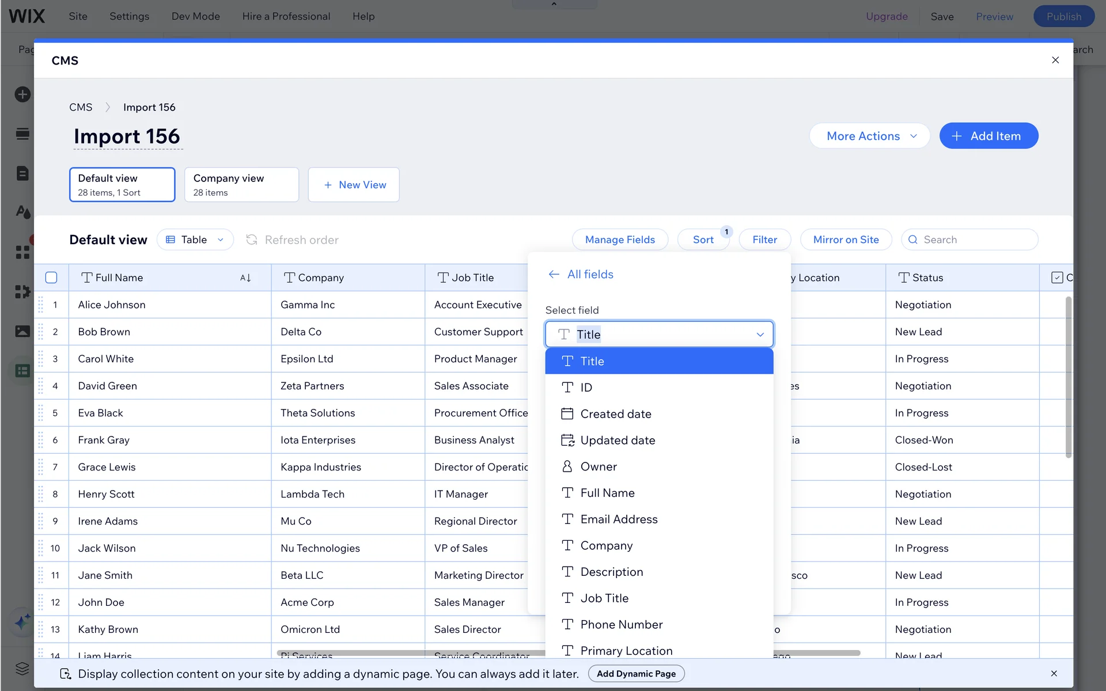Click the Refresh order icon
Screen dimensions: 1106x691
click(252, 240)
